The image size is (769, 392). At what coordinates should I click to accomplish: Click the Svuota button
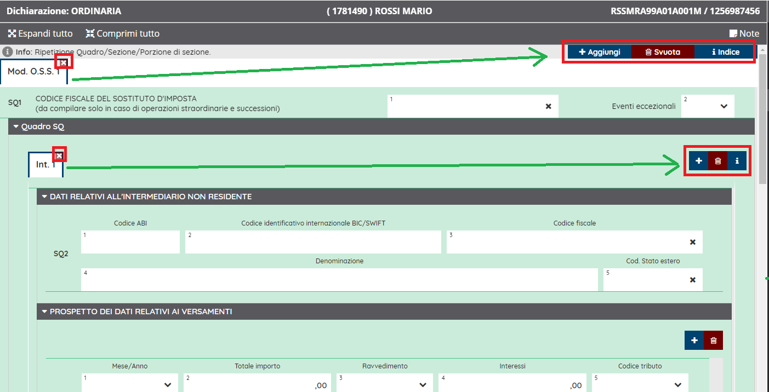(663, 52)
